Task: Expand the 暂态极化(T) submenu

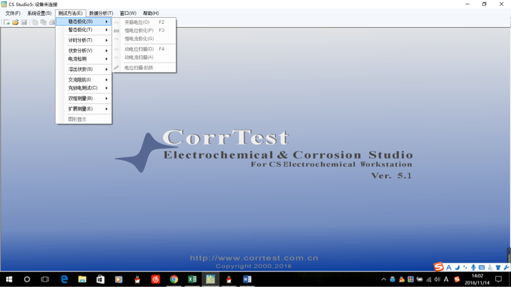Action: tap(84, 30)
